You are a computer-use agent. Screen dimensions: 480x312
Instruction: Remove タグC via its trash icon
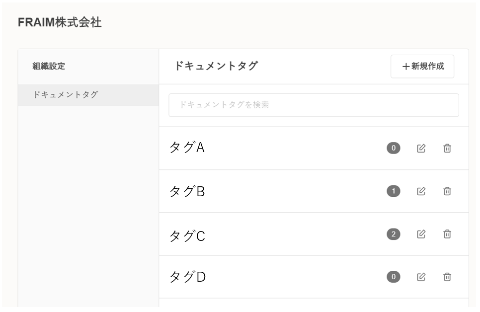pos(447,234)
